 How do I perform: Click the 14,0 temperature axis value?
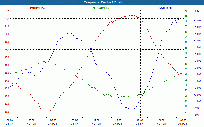7,81
